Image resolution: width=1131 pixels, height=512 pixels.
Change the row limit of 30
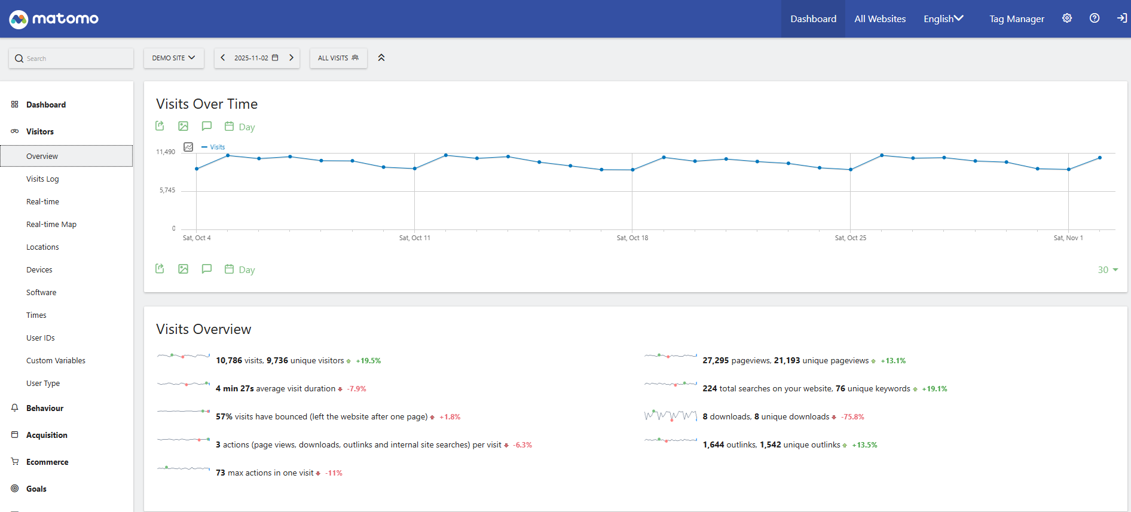[1107, 270]
